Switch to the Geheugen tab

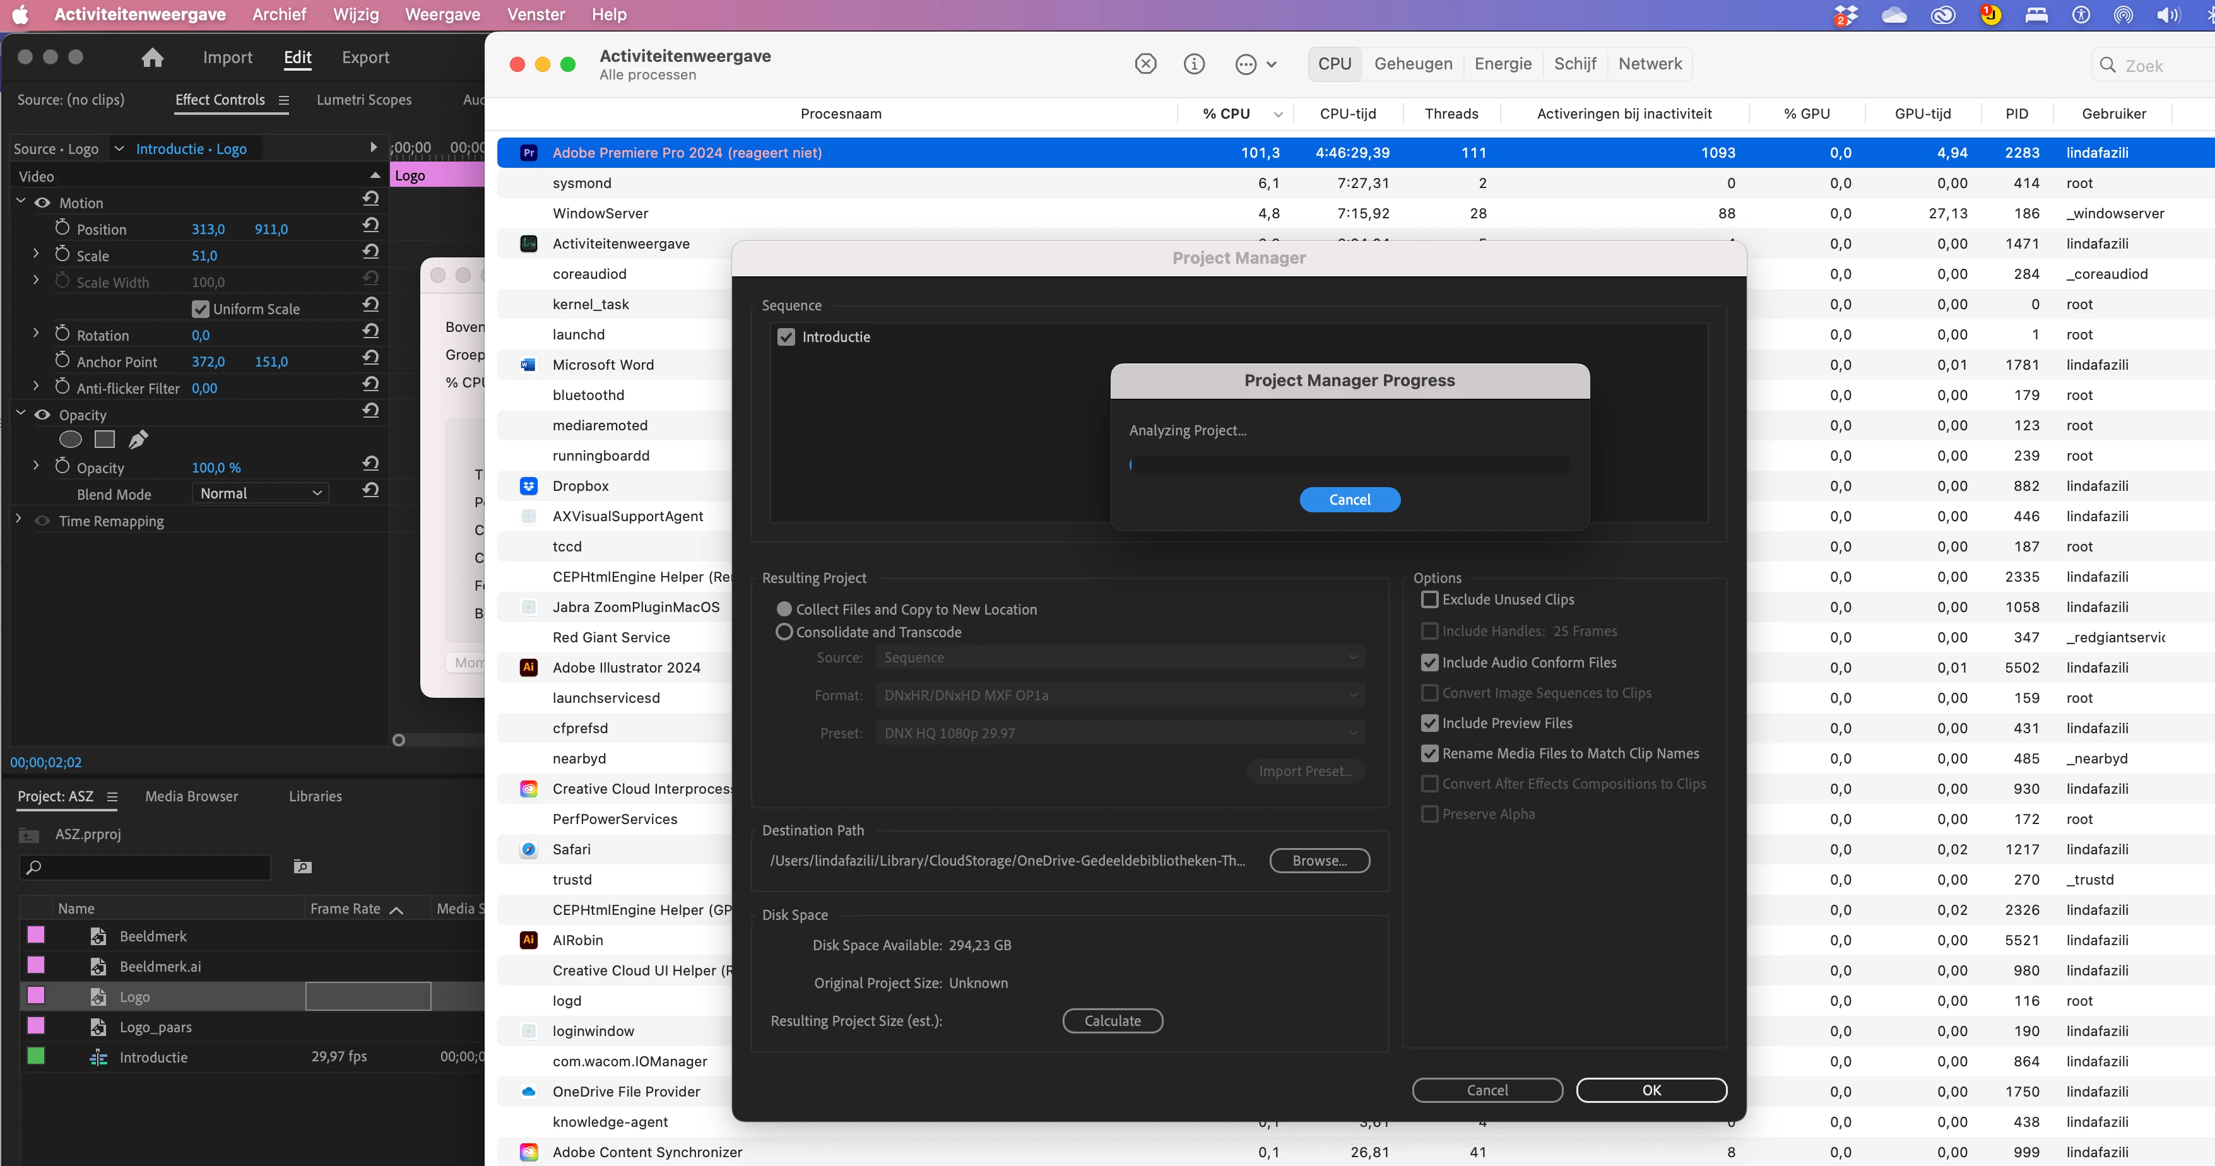(x=1413, y=64)
